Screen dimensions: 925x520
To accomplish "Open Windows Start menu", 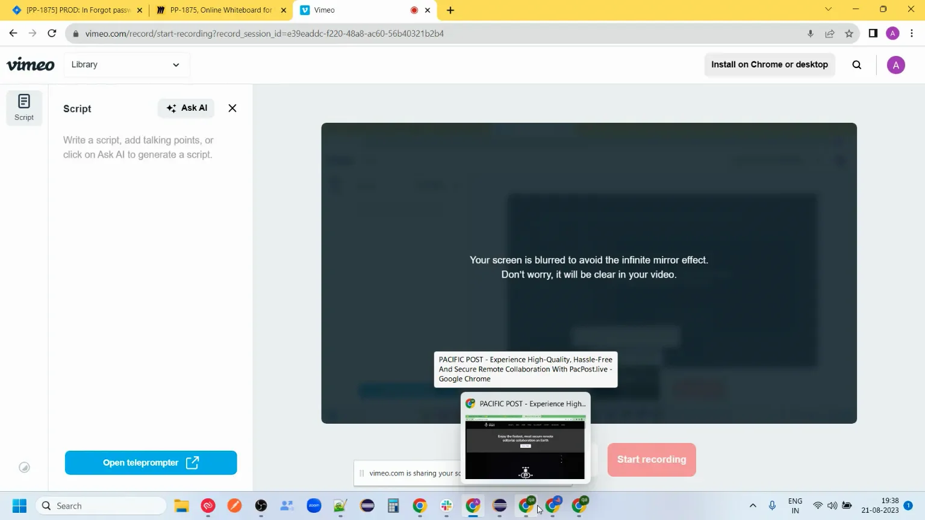I will click(19, 506).
